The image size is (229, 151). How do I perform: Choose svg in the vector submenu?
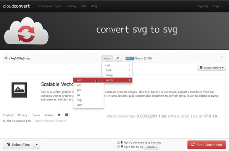pyautogui.click(x=89, y=100)
